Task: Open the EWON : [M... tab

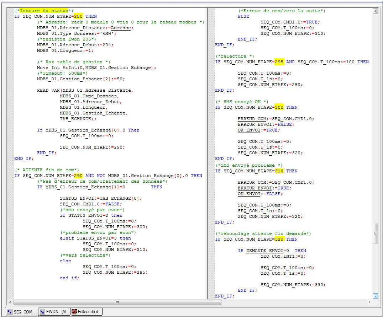Action: (x=55, y=312)
